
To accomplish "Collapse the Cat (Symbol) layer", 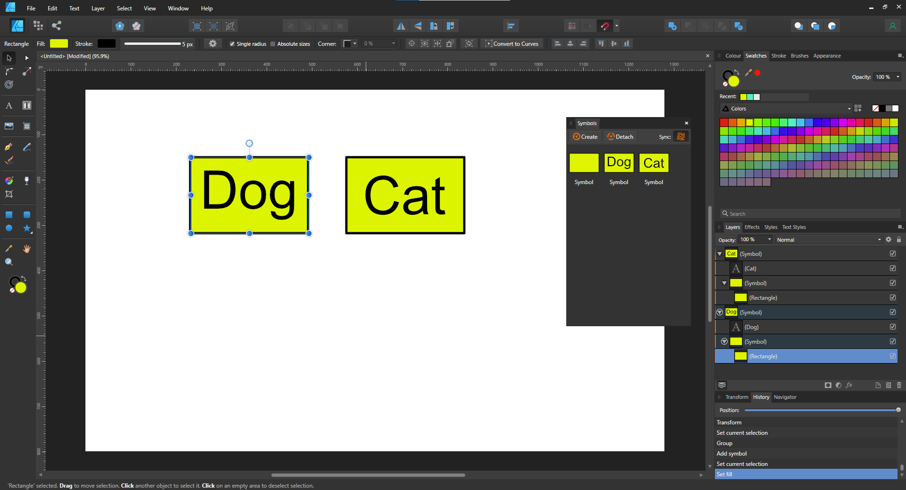I will (x=720, y=254).
